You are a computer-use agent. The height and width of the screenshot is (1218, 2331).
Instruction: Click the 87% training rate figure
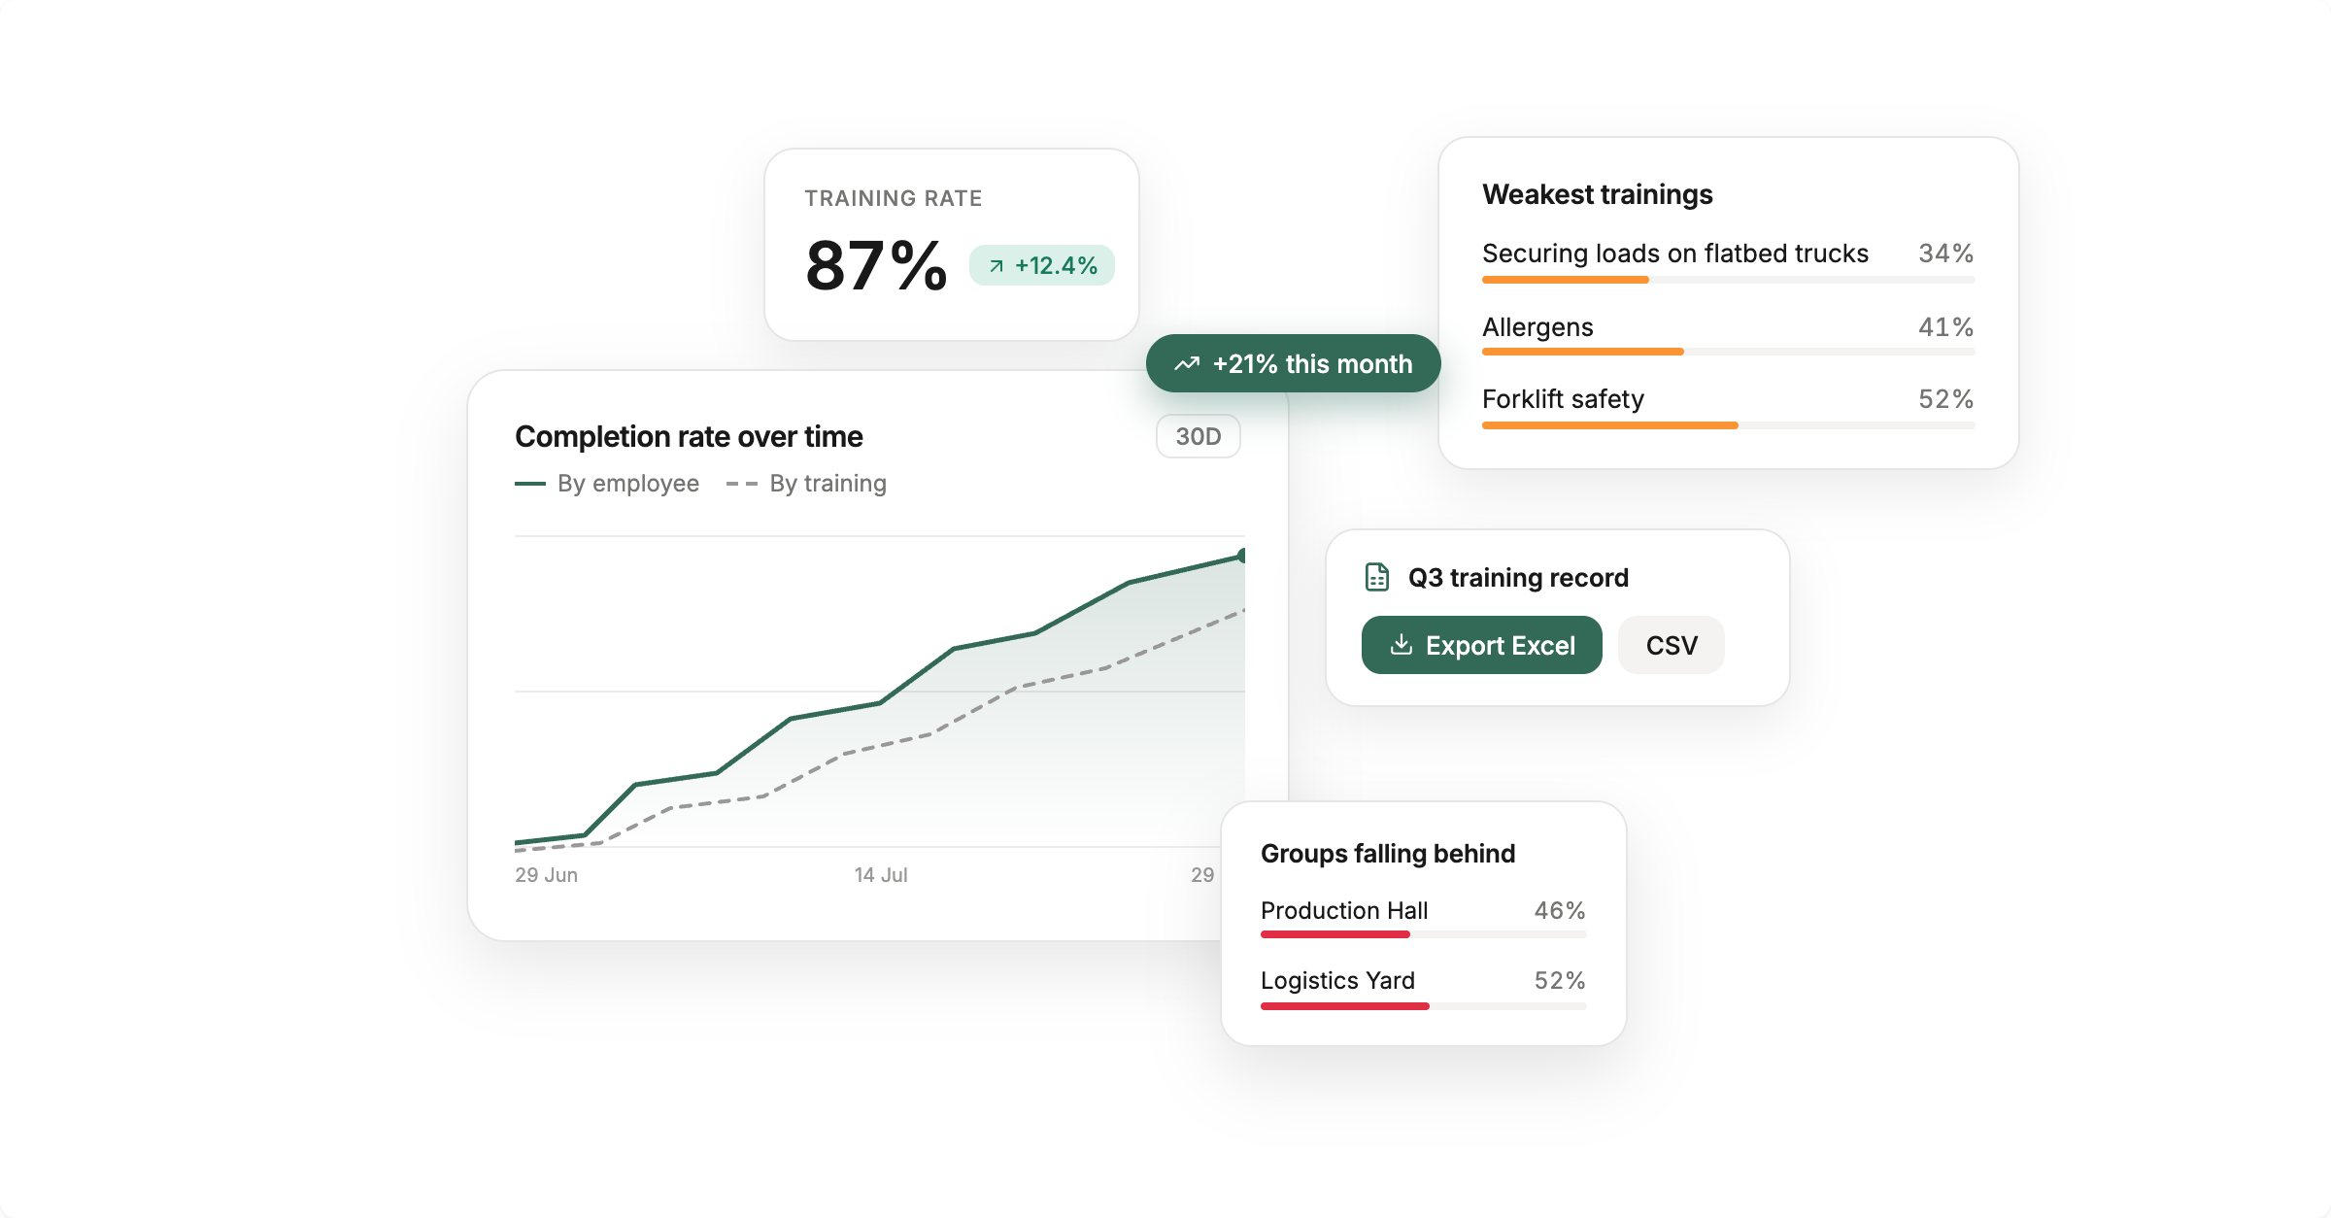pos(876,265)
